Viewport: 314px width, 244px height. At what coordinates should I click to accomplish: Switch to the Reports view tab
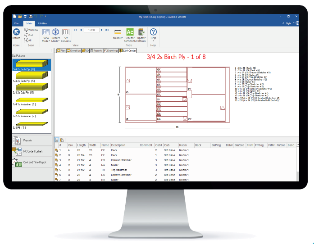click(x=96, y=50)
